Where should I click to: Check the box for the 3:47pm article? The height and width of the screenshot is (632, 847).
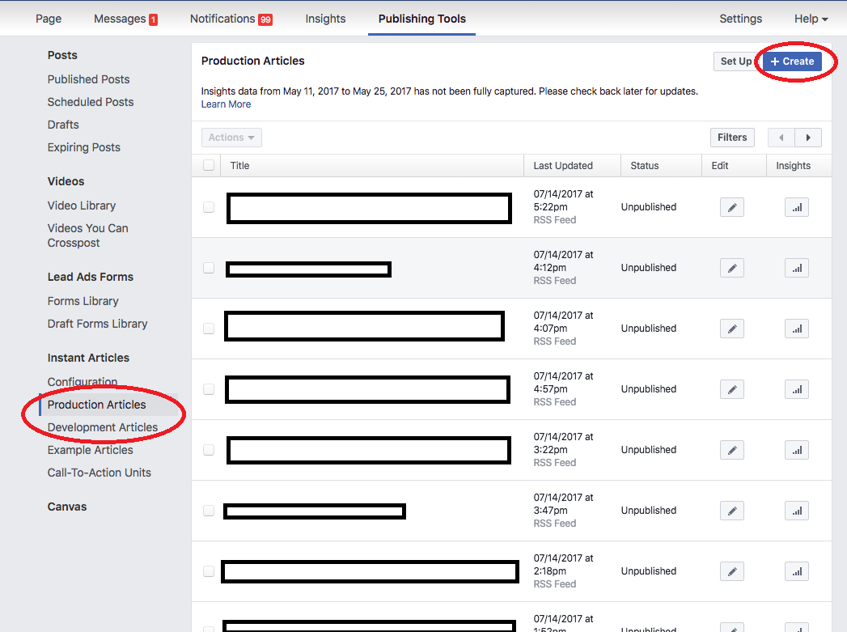(209, 511)
